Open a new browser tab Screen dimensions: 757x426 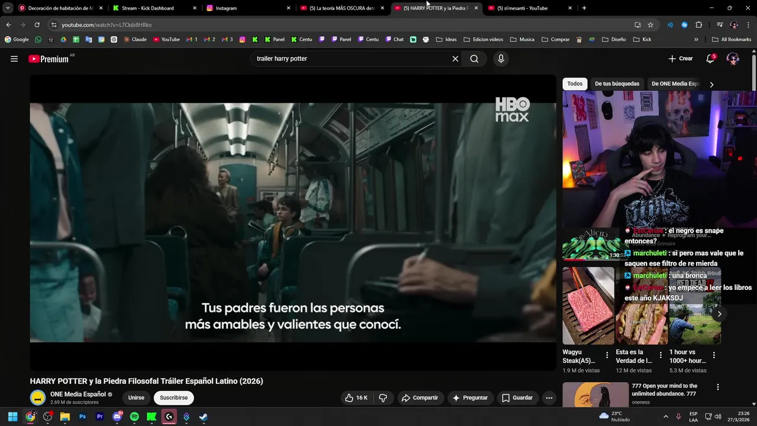pyautogui.click(x=584, y=8)
